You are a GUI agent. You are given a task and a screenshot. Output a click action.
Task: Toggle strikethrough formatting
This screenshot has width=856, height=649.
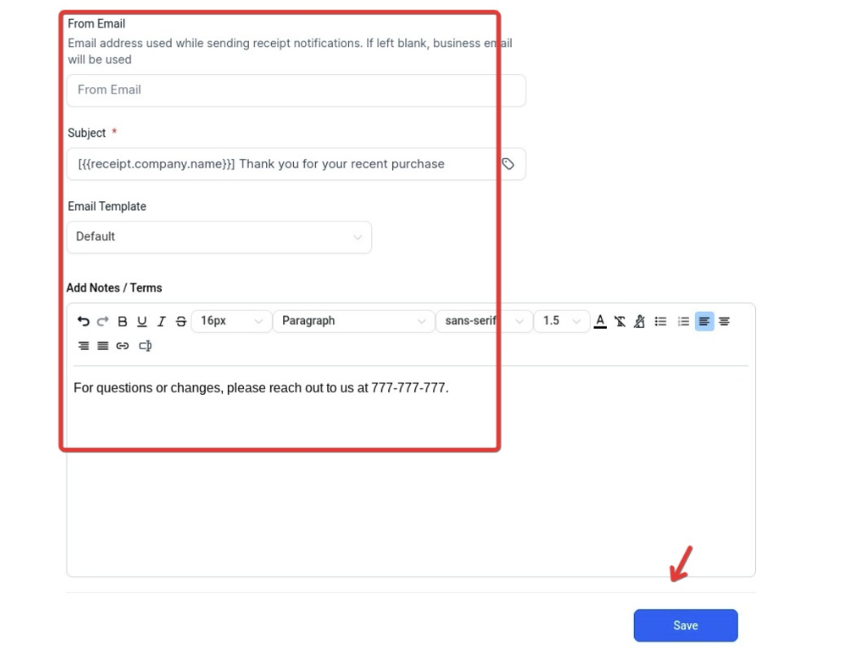pyautogui.click(x=181, y=321)
